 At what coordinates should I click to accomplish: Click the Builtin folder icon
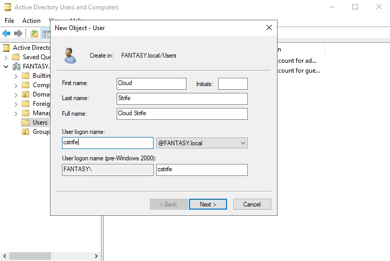[x=26, y=76]
